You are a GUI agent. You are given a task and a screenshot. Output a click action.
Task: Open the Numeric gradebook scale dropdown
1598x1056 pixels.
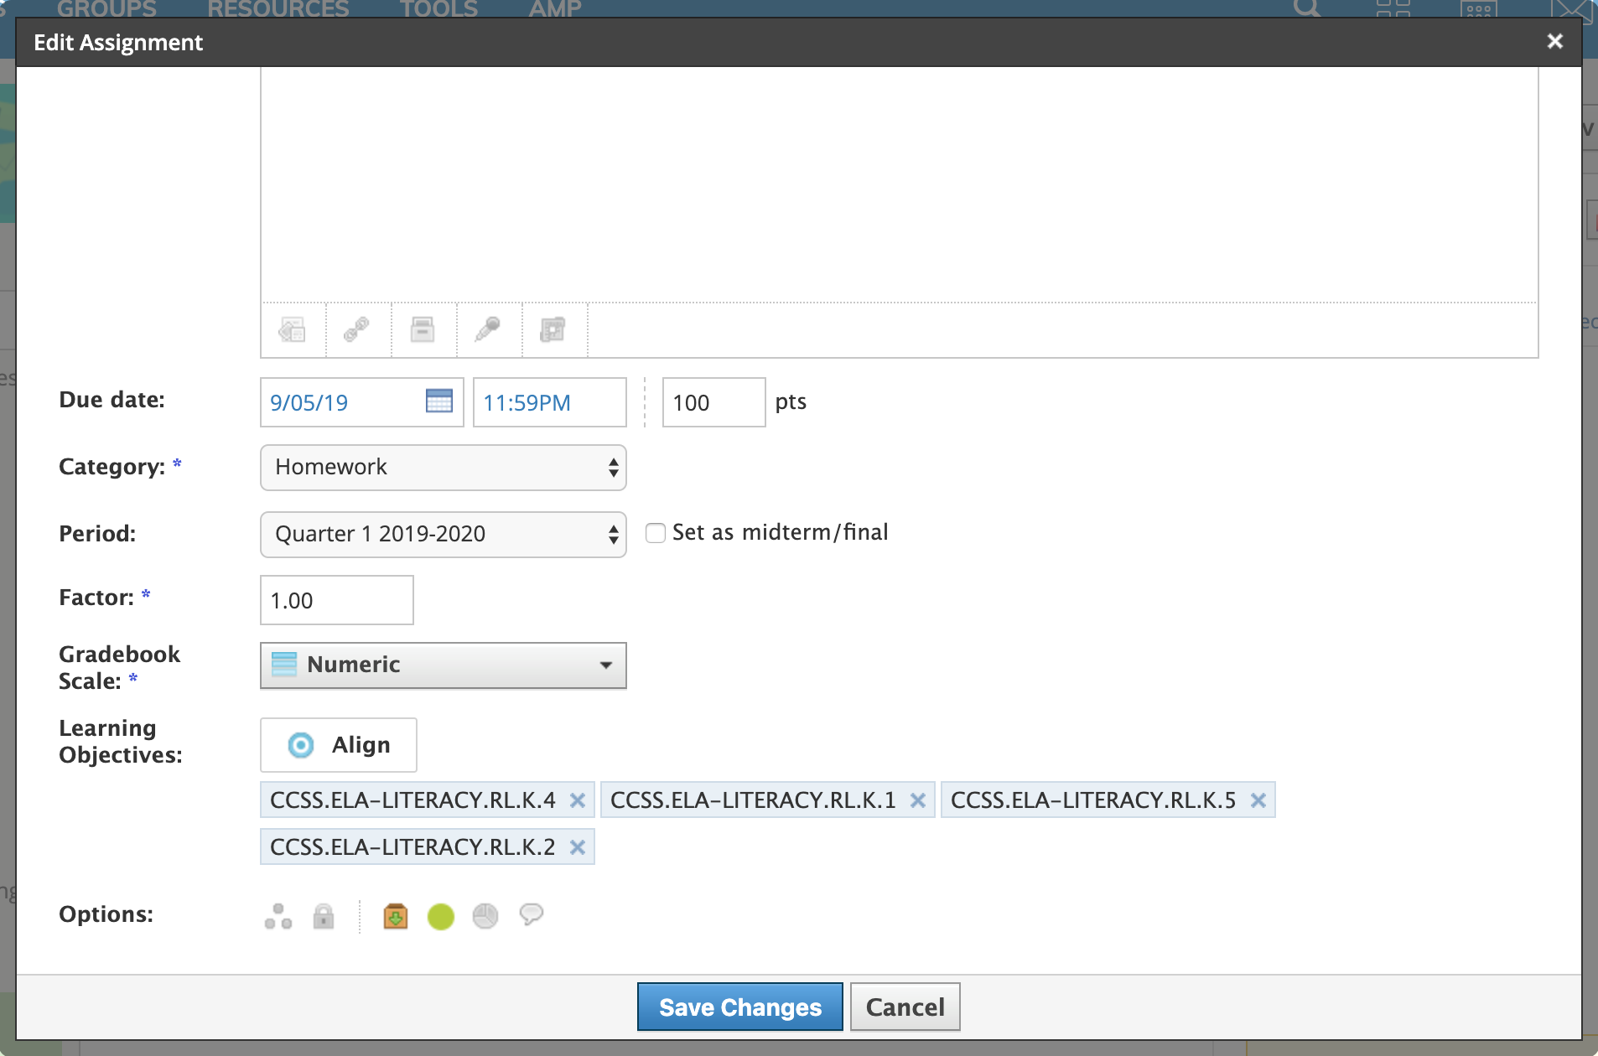click(444, 665)
